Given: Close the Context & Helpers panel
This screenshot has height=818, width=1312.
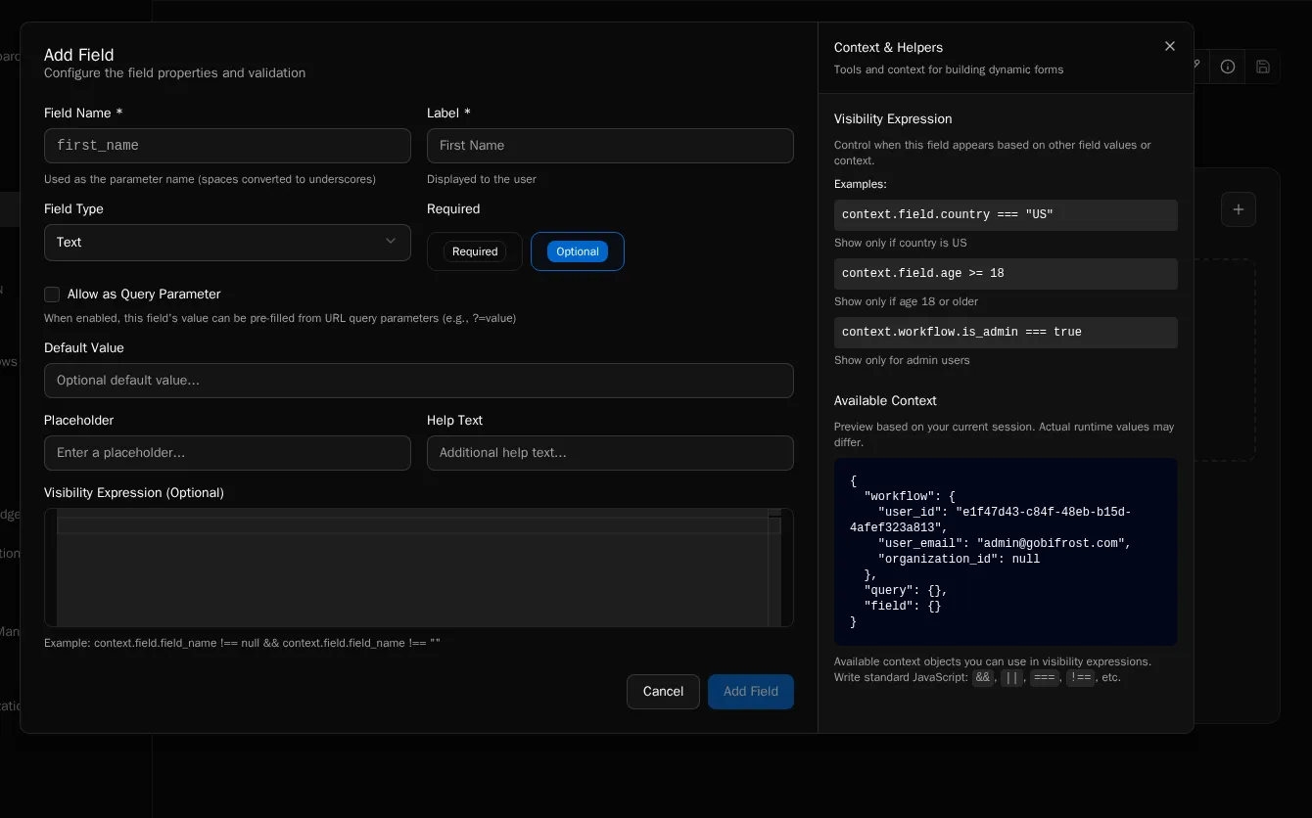Looking at the screenshot, I should [x=1169, y=46].
